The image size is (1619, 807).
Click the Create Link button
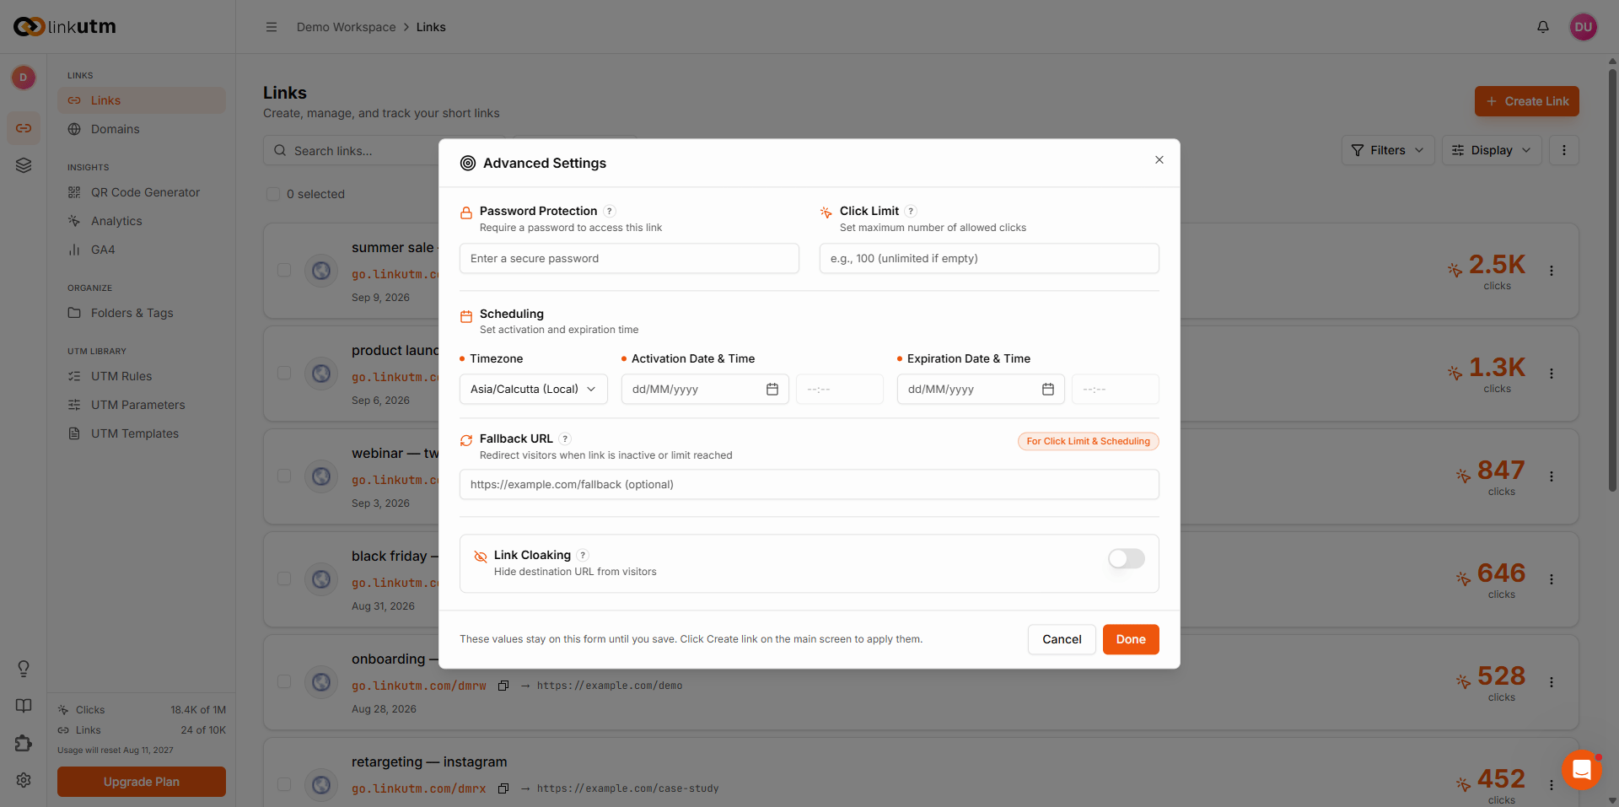pyautogui.click(x=1527, y=101)
